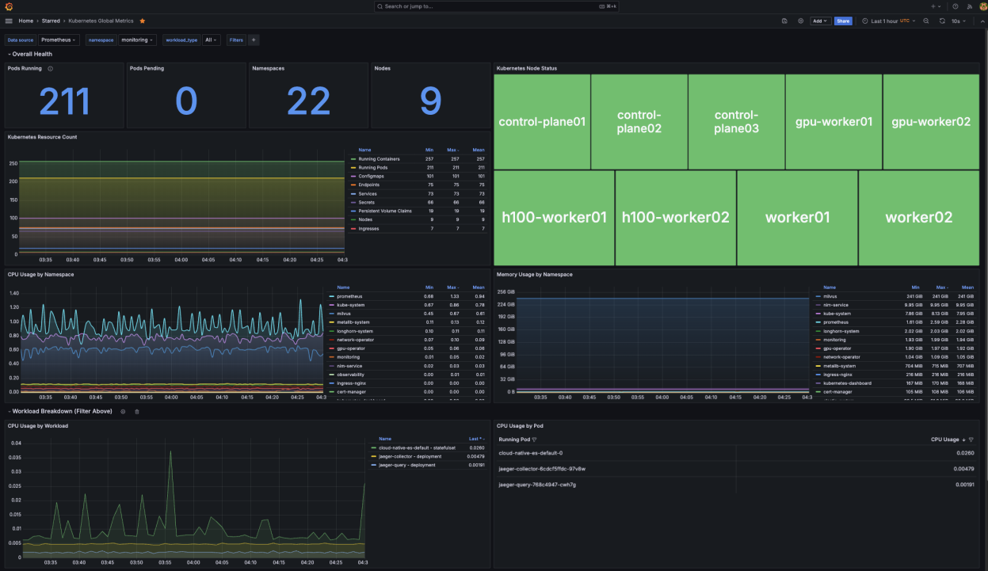Open Workload Breakdown row settings gear
The width and height of the screenshot is (988, 571).
[123, 411]
